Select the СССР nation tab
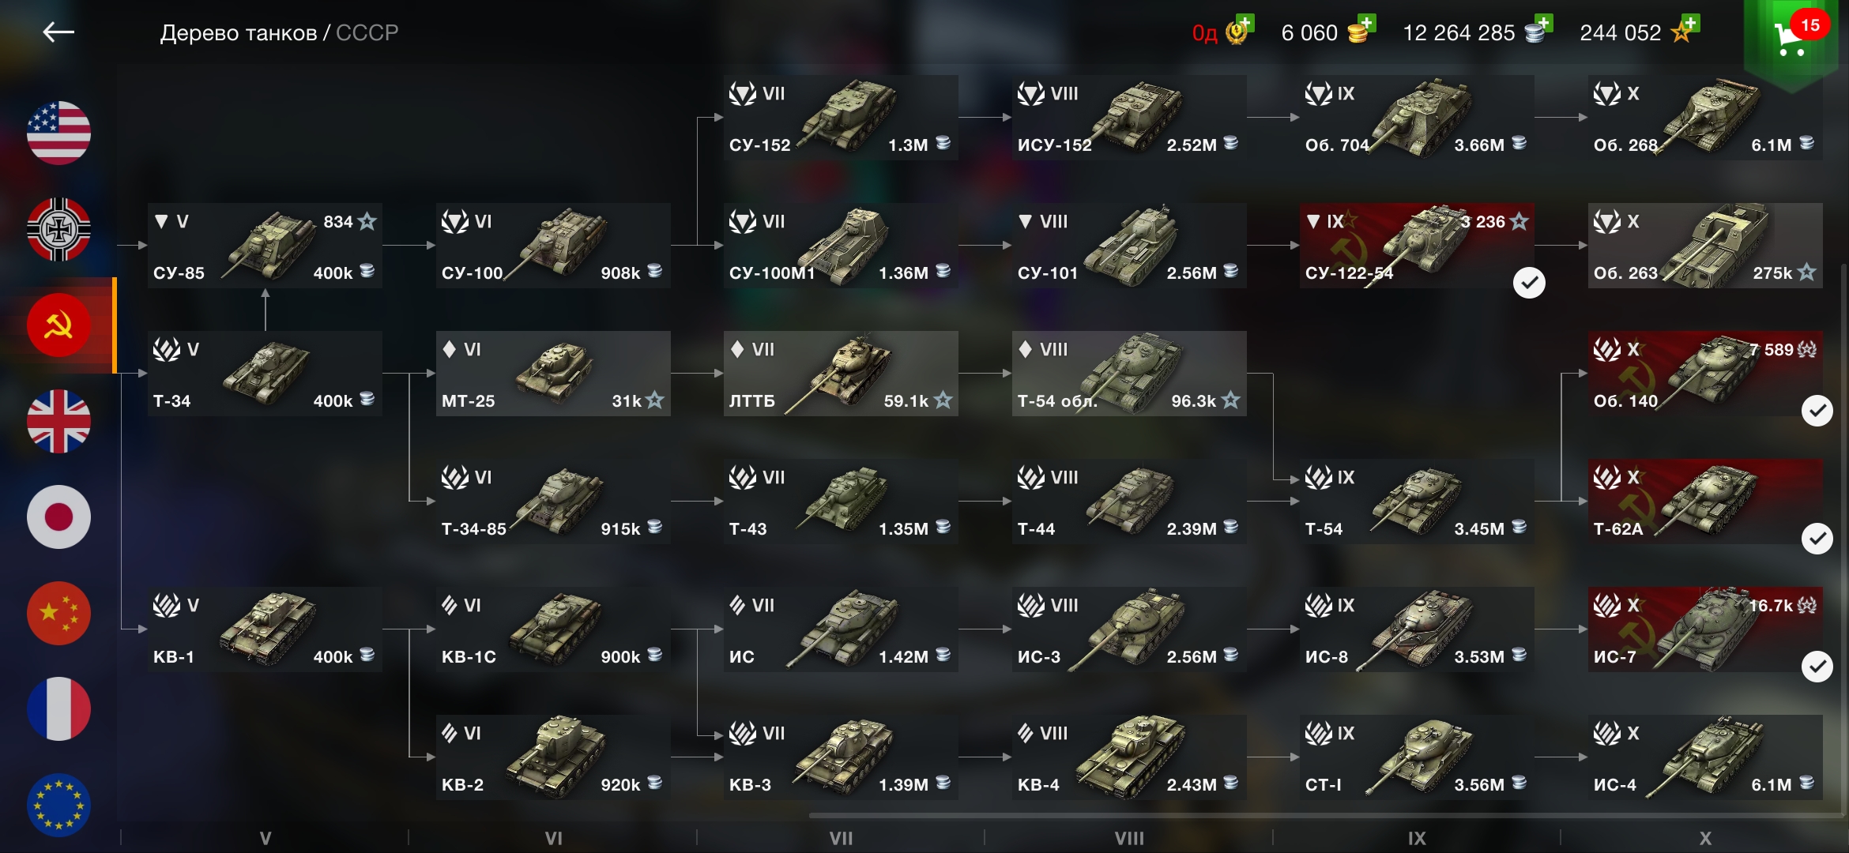This screenshot has height=853, width=1849. pos(58,325)
